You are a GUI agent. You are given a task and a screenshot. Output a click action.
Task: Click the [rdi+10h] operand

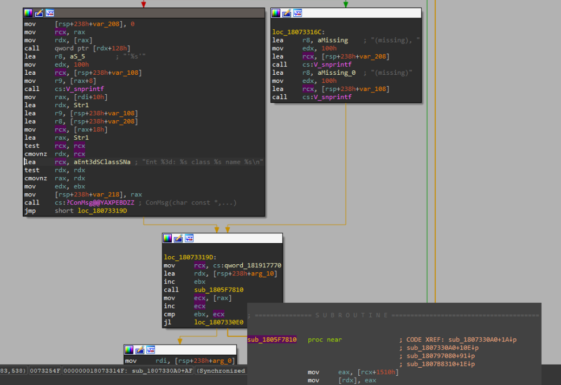[91, 97]
